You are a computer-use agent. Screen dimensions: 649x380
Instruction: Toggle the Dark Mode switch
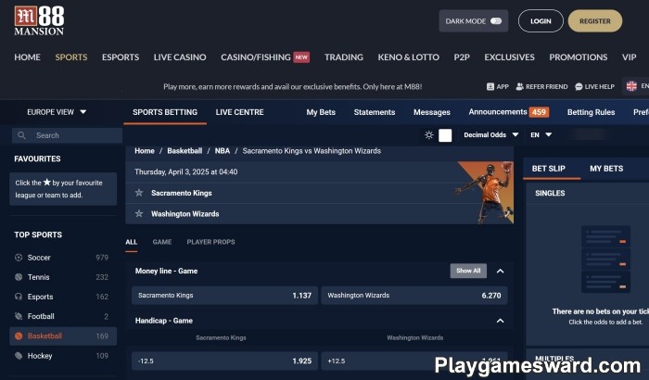coord(496,20)
